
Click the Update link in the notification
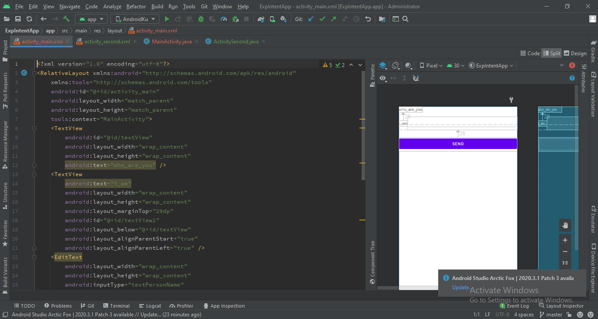coord(461,287)
